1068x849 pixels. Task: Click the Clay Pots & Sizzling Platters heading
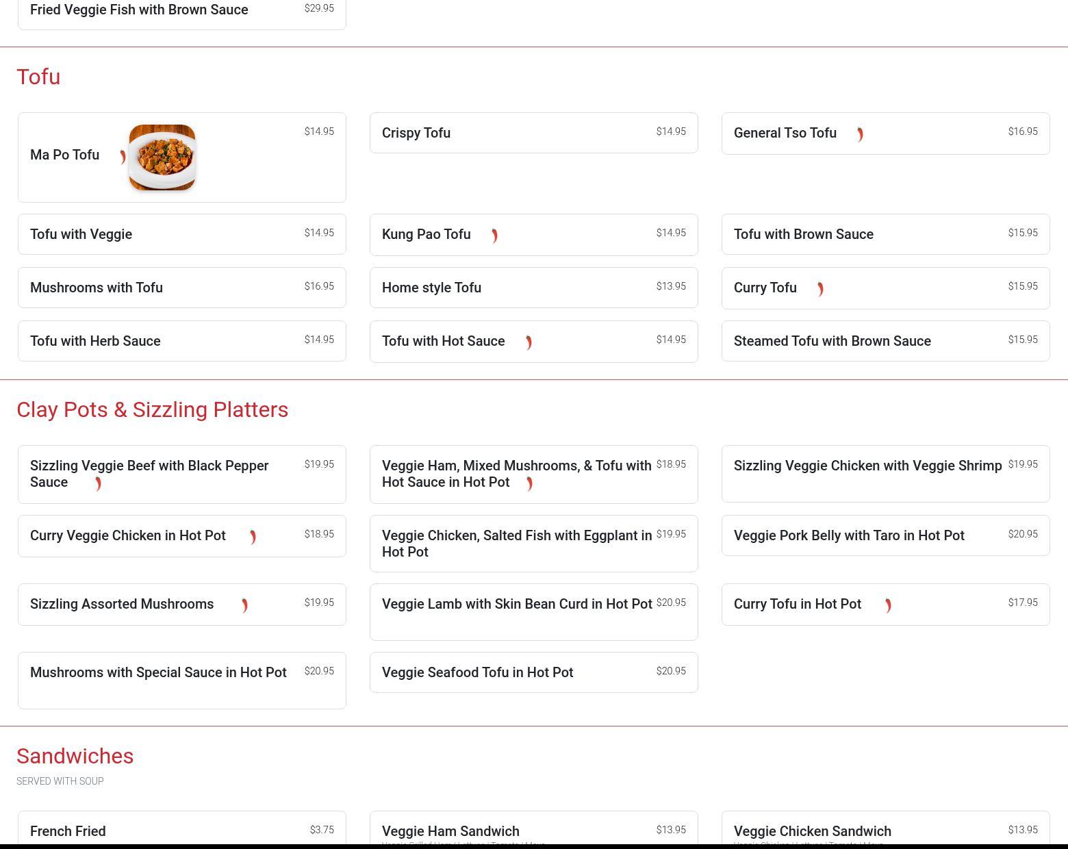click(x=152, y=409)
